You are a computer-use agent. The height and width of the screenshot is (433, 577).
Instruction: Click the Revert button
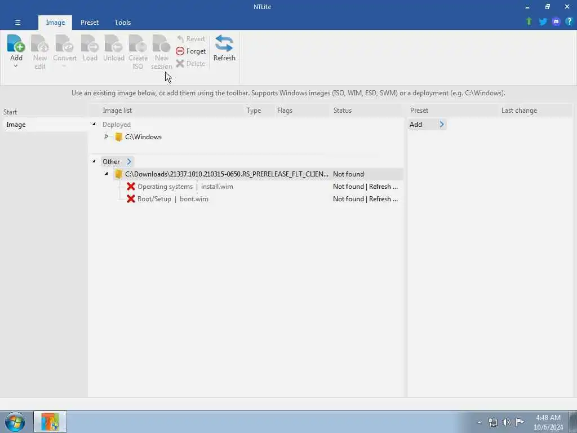coord(191,39)
